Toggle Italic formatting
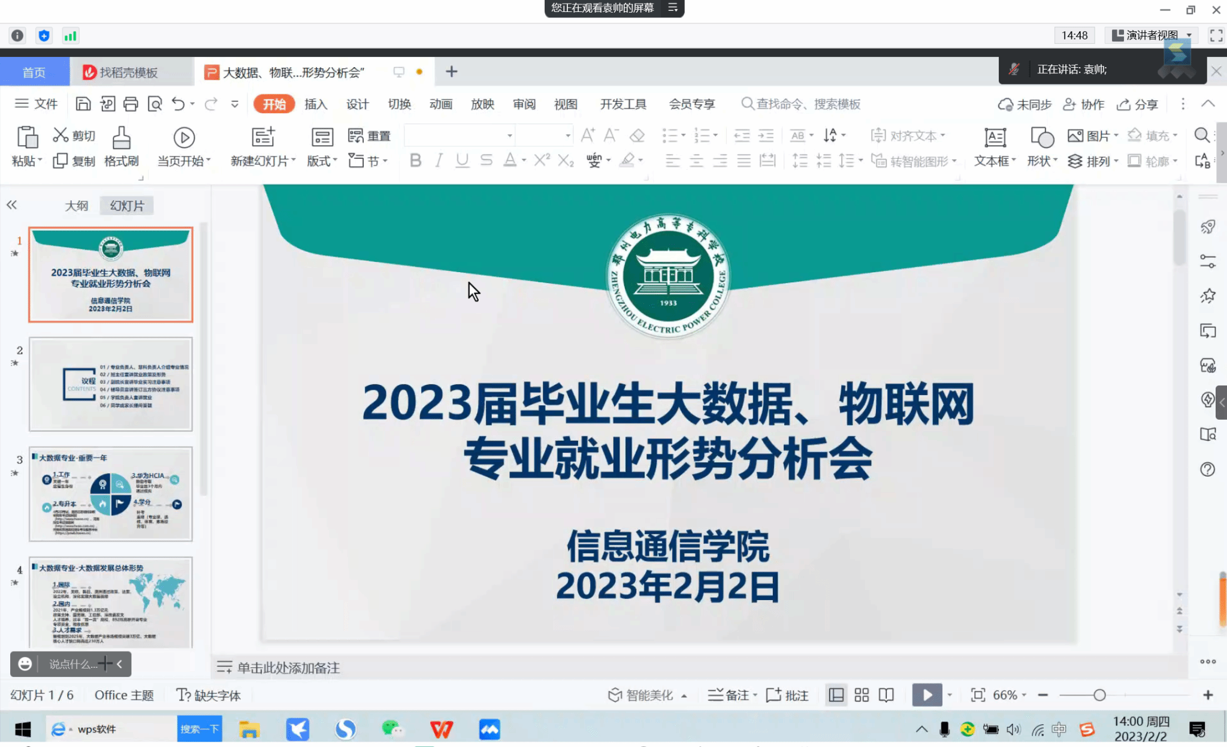This screenshot has height=747, width=1227. (439, 161)
